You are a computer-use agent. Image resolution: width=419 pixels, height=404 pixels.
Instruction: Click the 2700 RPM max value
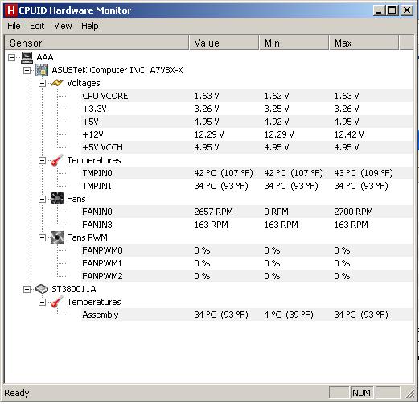353,212
